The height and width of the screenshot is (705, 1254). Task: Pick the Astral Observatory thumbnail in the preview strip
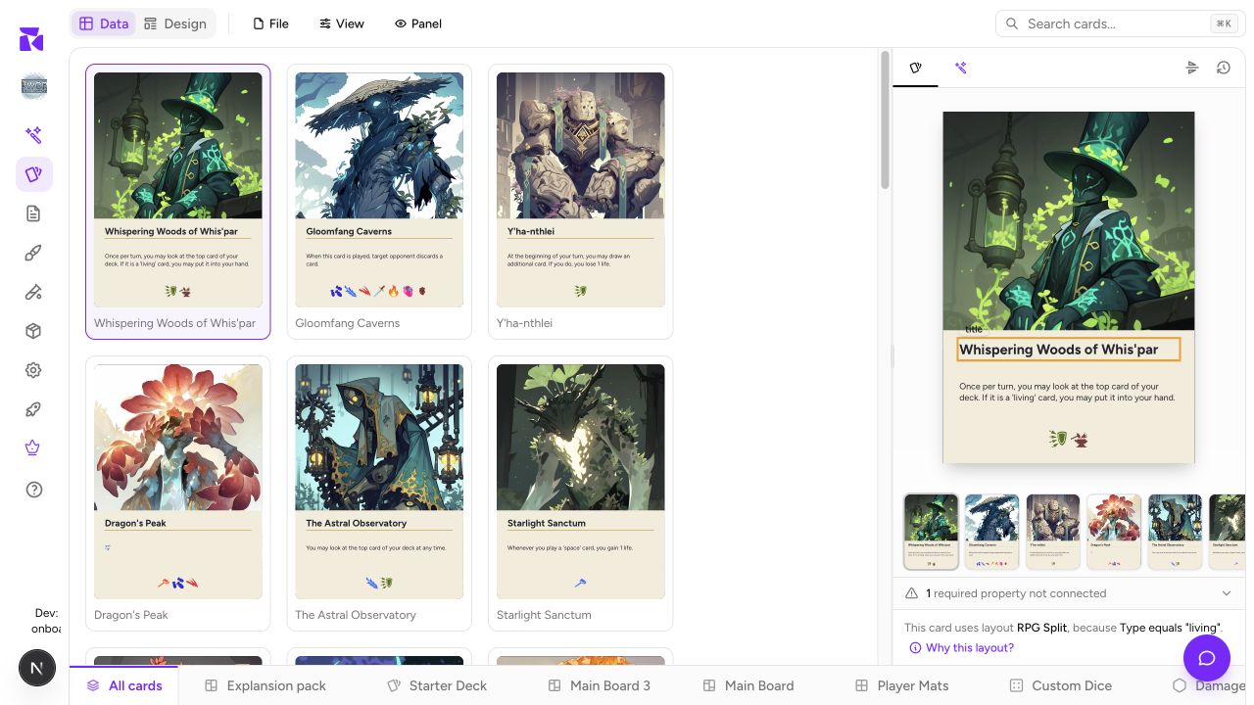(x=1175, y=532)
